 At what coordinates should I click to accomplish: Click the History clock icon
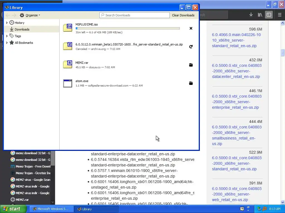[x=12, y=22]
